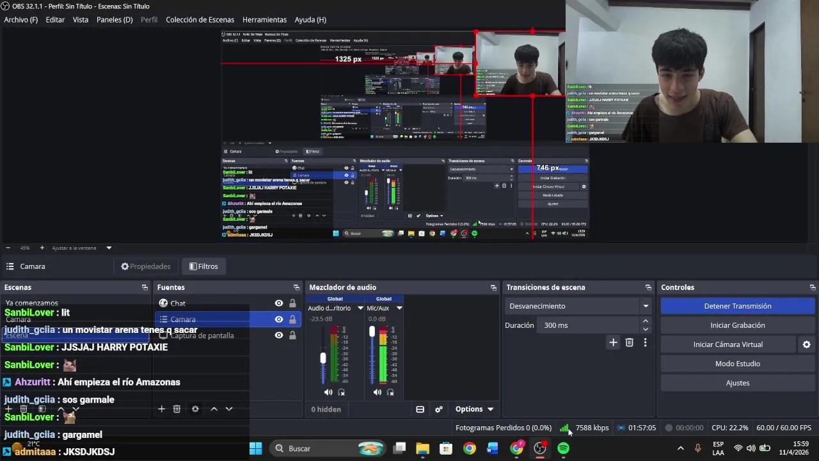Switch audio mixer layout icon
Screen dimensions: 819x461
pyautogui.click(x=420, y=410)
